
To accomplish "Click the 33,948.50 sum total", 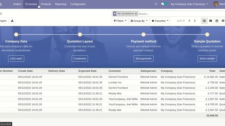I will tap(212, 115).
